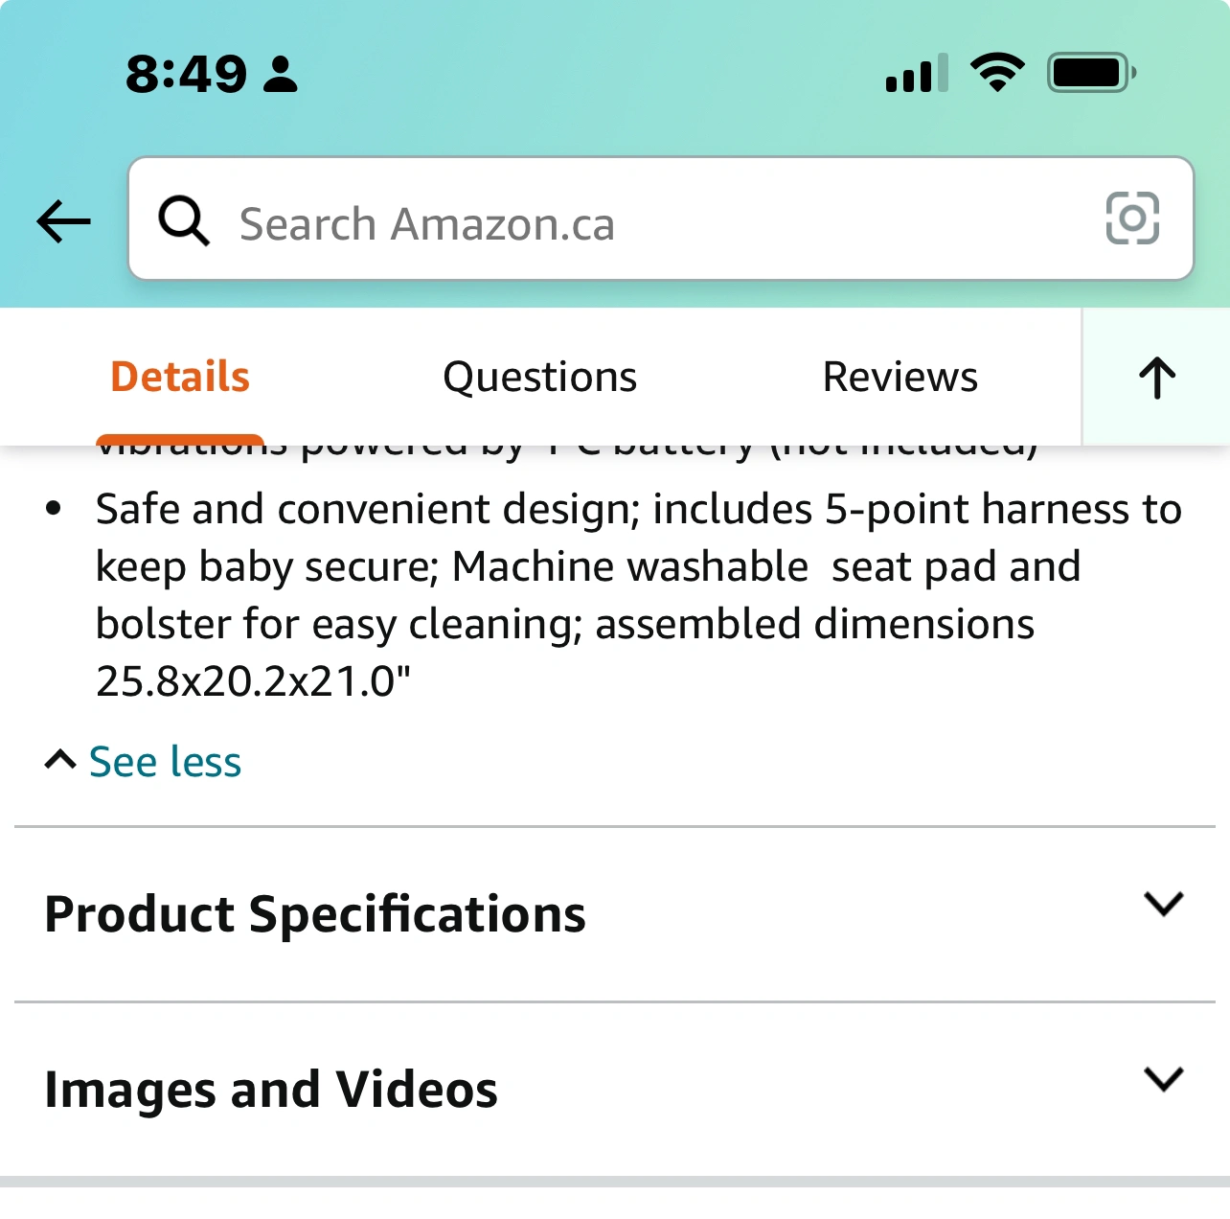Image resolution: width=1230 pixels, height=1219 pixels.
Task: Tap the 8:49 clock in status bar
Action: point(187,74)
